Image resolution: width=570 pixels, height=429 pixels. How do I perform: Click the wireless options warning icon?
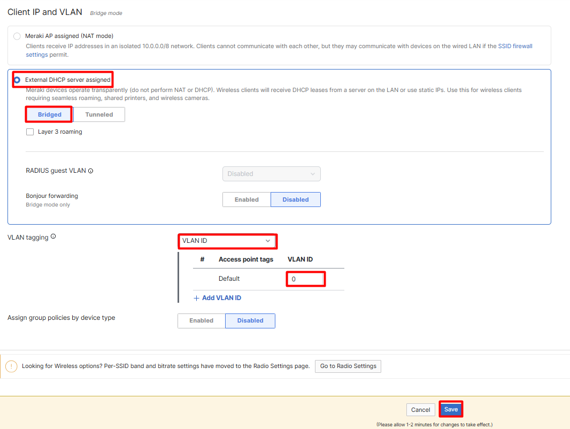pyautogui.click(x=11, y=366)
